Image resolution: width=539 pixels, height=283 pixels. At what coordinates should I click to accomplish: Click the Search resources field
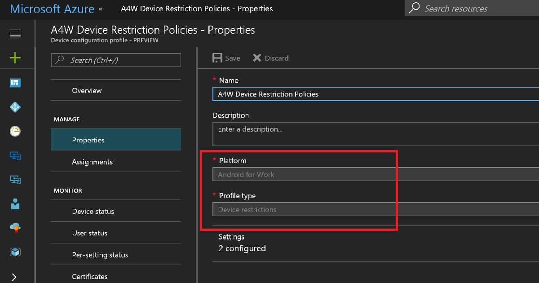(472, 8)
